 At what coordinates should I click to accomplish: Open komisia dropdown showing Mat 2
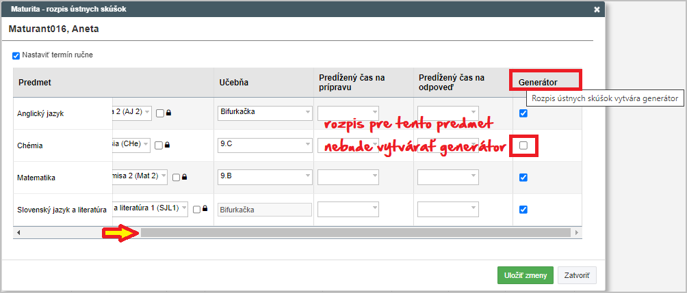(140, 177)
